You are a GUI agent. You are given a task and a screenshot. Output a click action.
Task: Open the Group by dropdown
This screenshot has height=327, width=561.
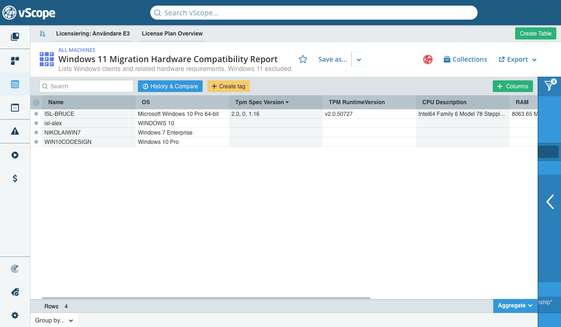(x=54, y=320)
